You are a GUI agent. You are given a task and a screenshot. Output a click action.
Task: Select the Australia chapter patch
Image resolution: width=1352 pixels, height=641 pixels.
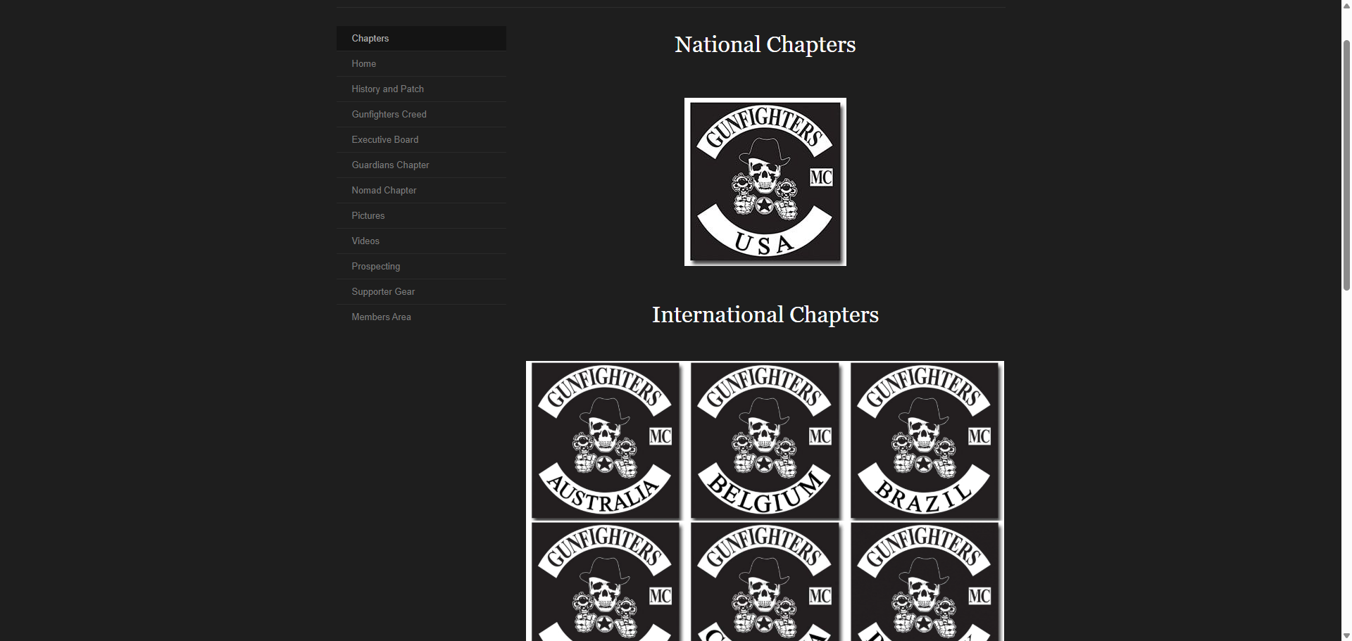pos(606,441)
